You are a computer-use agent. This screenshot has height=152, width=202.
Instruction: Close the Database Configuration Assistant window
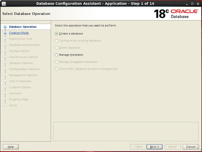198,3
